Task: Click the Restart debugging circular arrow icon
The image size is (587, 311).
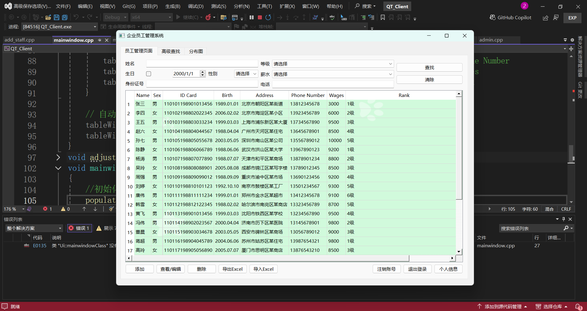Action: coord(268,17)
